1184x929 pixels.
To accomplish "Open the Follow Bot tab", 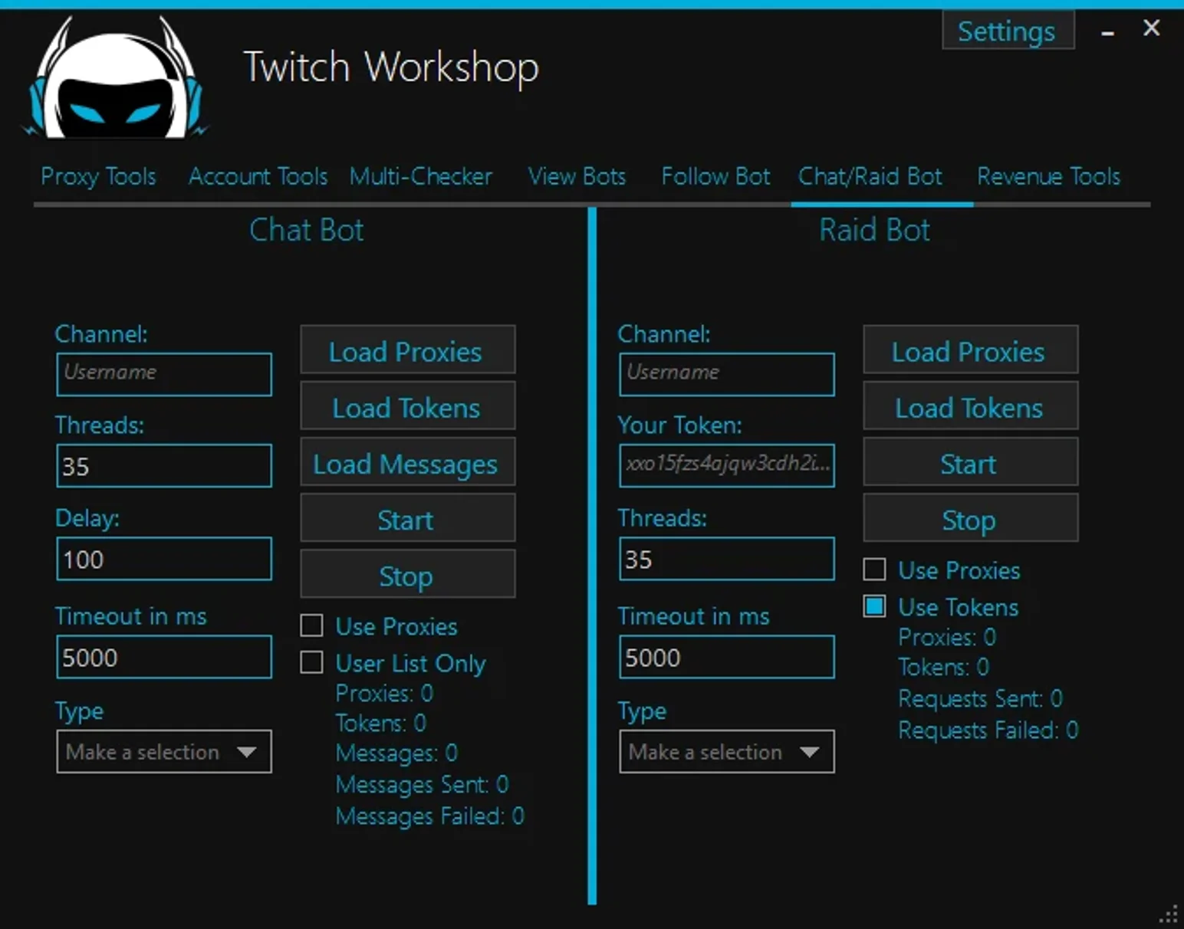I will click(715, 177).
